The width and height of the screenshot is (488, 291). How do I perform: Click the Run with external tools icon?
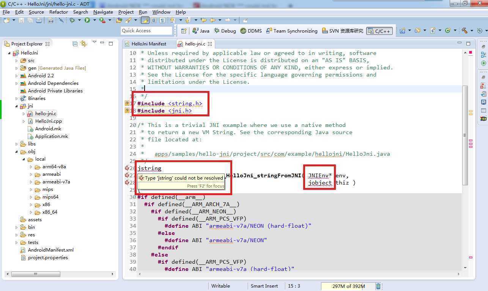(102, 20)
